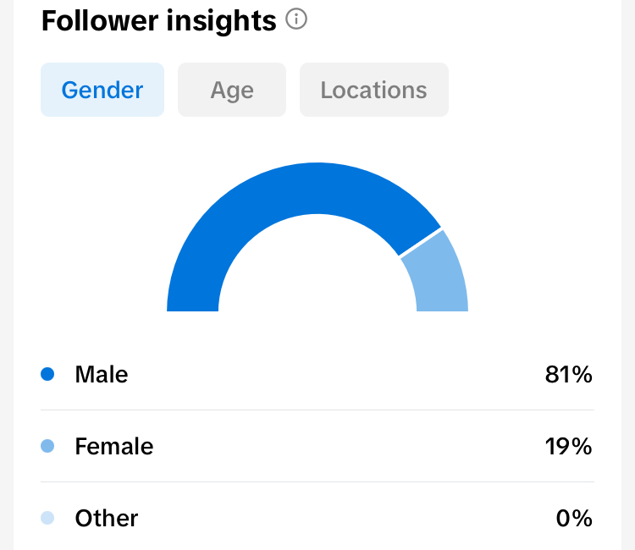Image resolution: width=635 pixels, height=550 pixels.
Task: Click divider line between Male and Female rows
Action: (317, 410)
